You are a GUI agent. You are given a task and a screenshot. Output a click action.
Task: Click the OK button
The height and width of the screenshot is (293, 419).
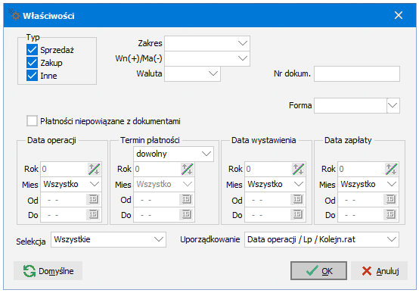click(x=319, y=271)
